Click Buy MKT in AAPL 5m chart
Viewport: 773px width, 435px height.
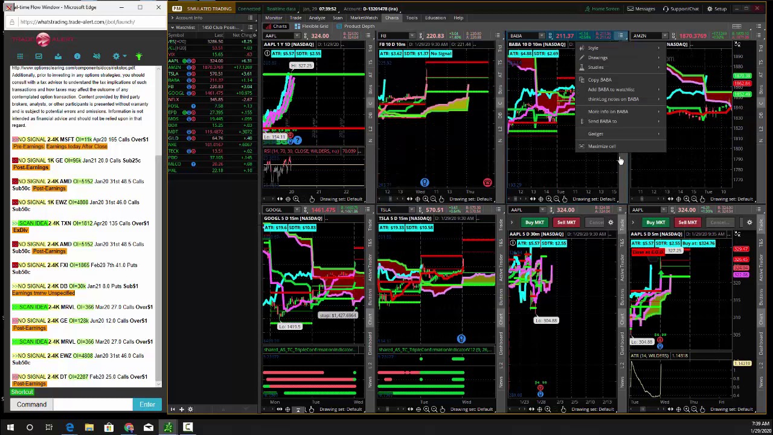[x=656, y=222]
